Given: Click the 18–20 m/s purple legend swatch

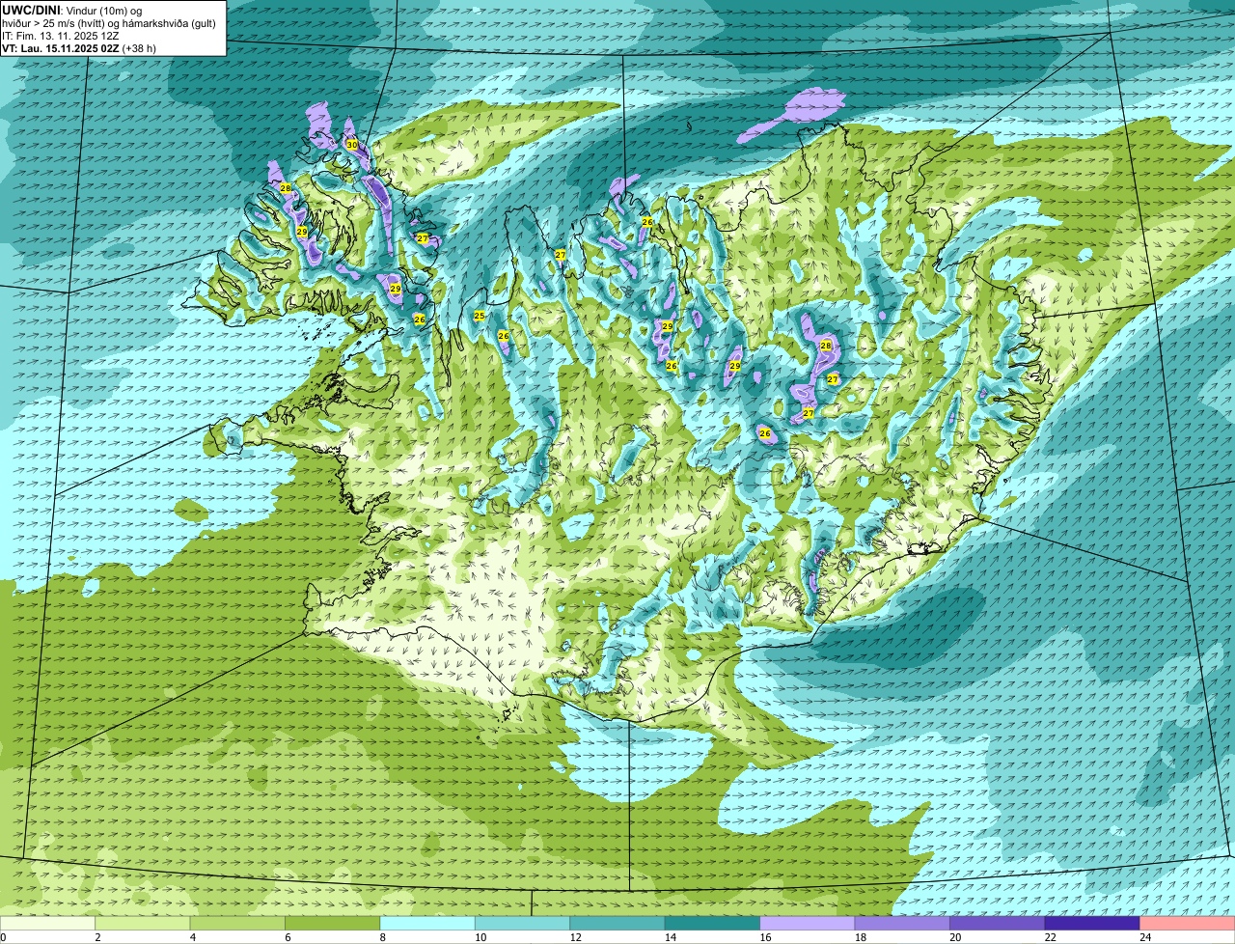Looking at the screenshot, I should pyautogui.click(x=902, y=923).
